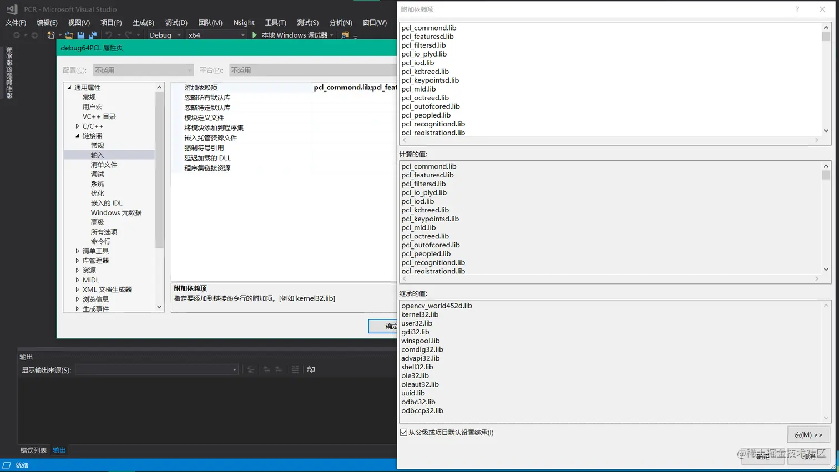Click opencv_world452d.lib in inherited values
Image resolution: width=839 pixels, height=472 pixels.
pos(437,306)
